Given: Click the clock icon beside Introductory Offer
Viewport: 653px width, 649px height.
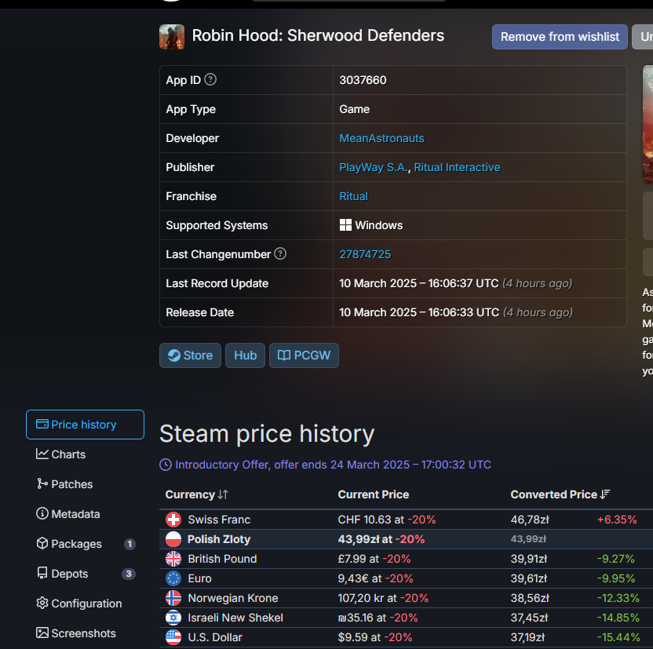Looking at the screenshot, I should click(x=166, y=465).
